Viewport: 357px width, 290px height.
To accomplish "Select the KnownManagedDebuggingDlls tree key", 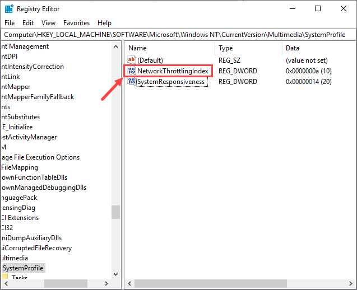I will pyautogui.click(x=44, y=188).
